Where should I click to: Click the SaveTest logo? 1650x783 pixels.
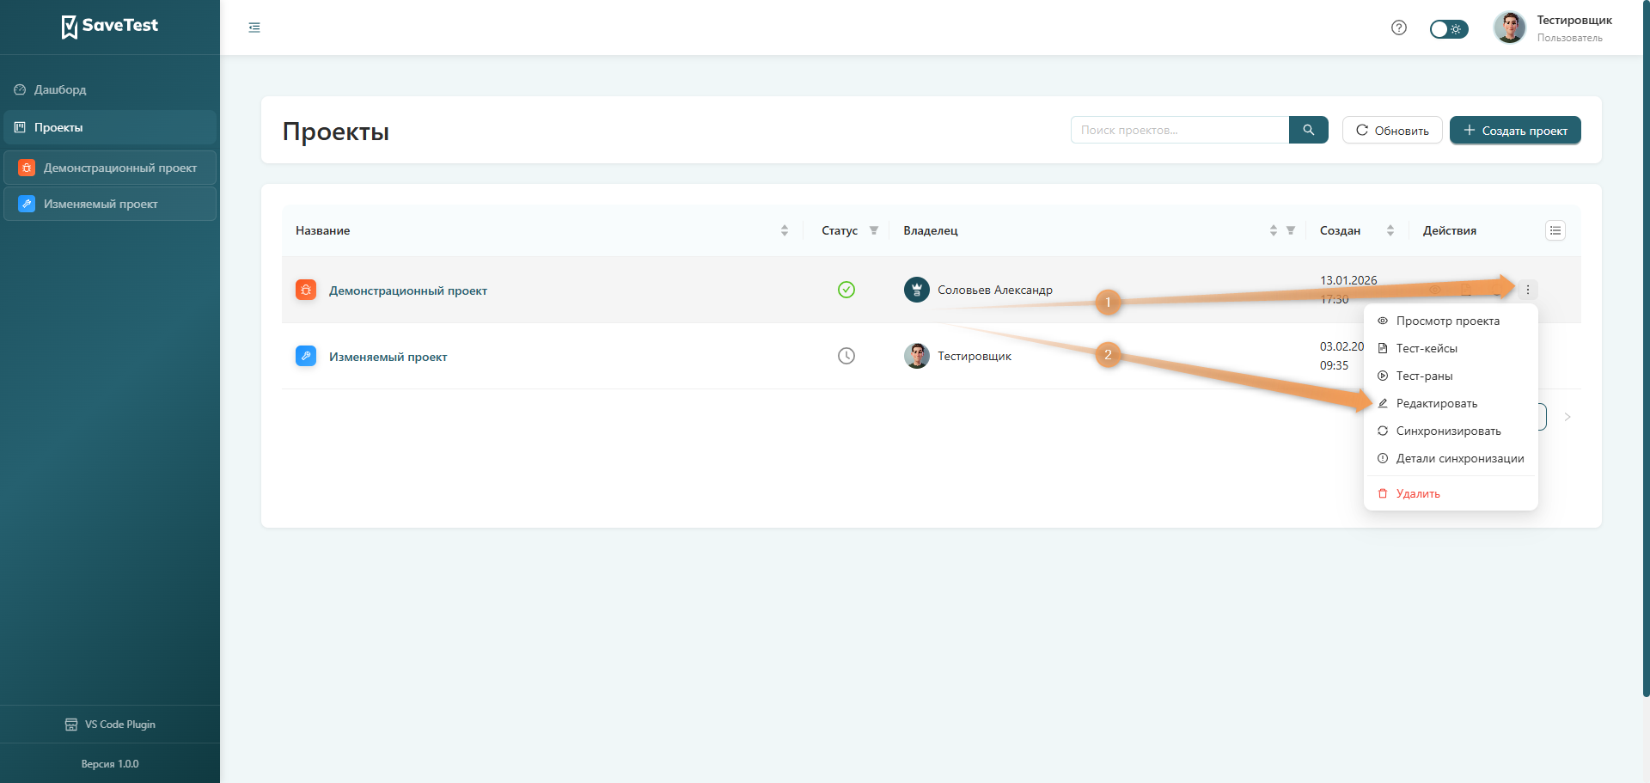(110, 26)
